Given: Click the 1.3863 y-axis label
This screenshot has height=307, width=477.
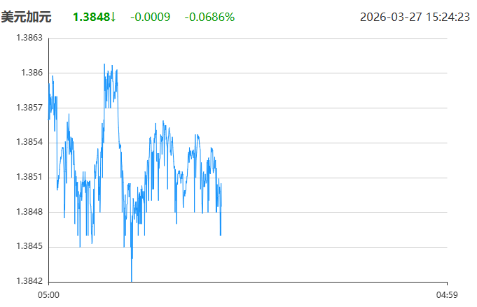Looking at the screenshot, I should (29, 38).
